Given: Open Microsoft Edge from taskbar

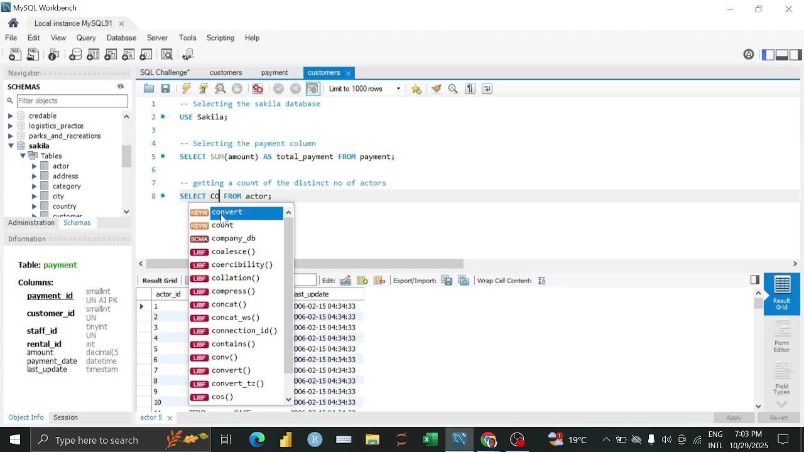Looking at the screenshot, I should click(x=257, y=439).
